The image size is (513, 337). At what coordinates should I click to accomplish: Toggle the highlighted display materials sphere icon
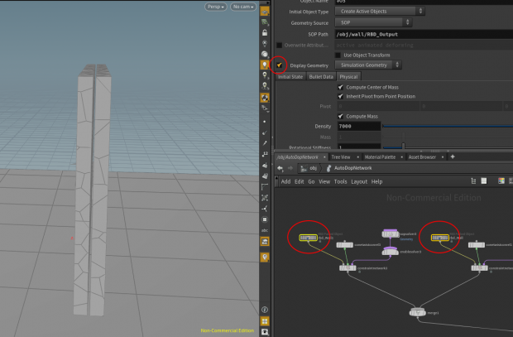click(x=265, y=97)
